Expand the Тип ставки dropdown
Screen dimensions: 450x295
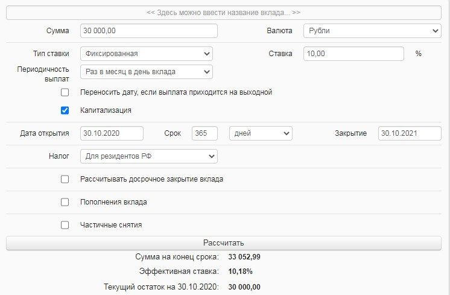point(146,53)
